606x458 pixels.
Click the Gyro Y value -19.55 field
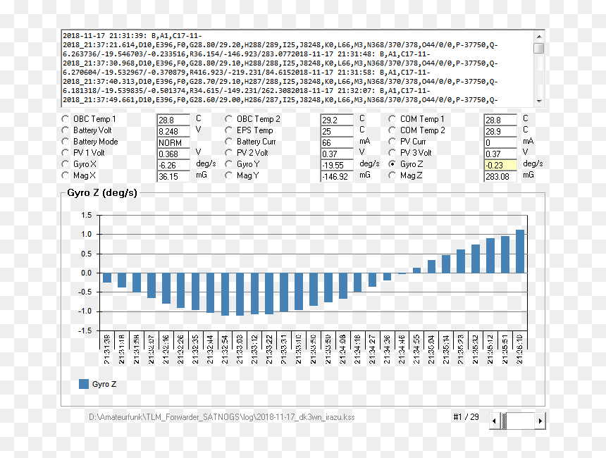(337, 165)
